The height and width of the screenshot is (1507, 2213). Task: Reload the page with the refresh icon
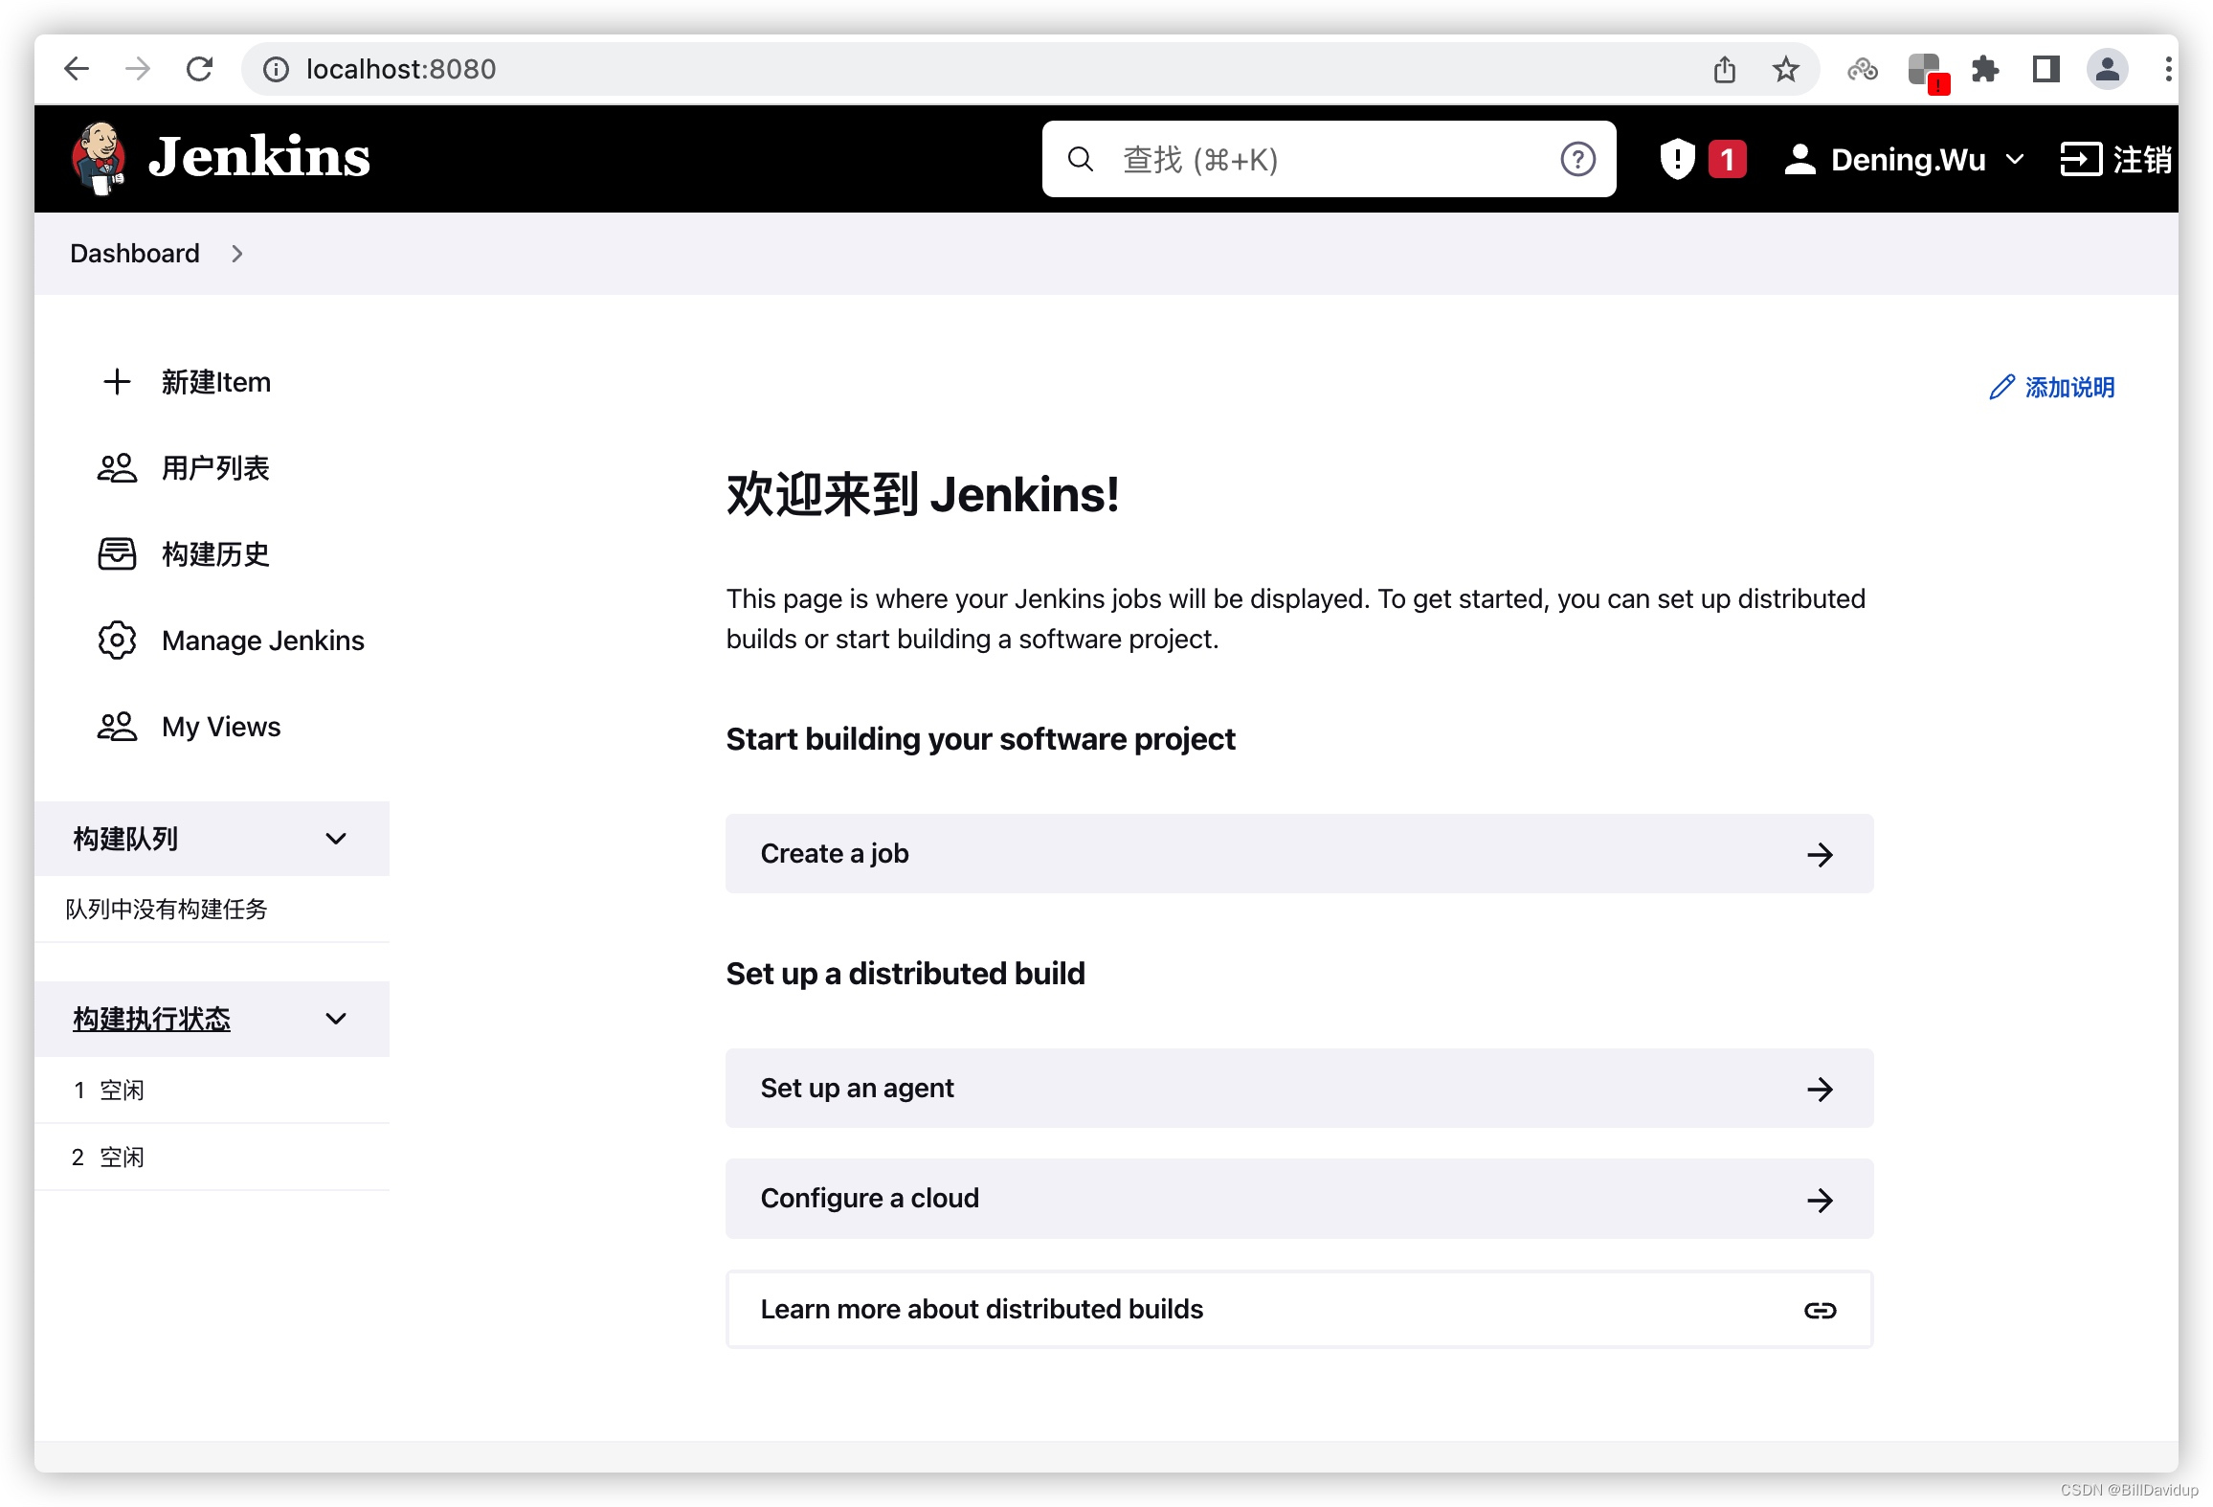[199, 69]
